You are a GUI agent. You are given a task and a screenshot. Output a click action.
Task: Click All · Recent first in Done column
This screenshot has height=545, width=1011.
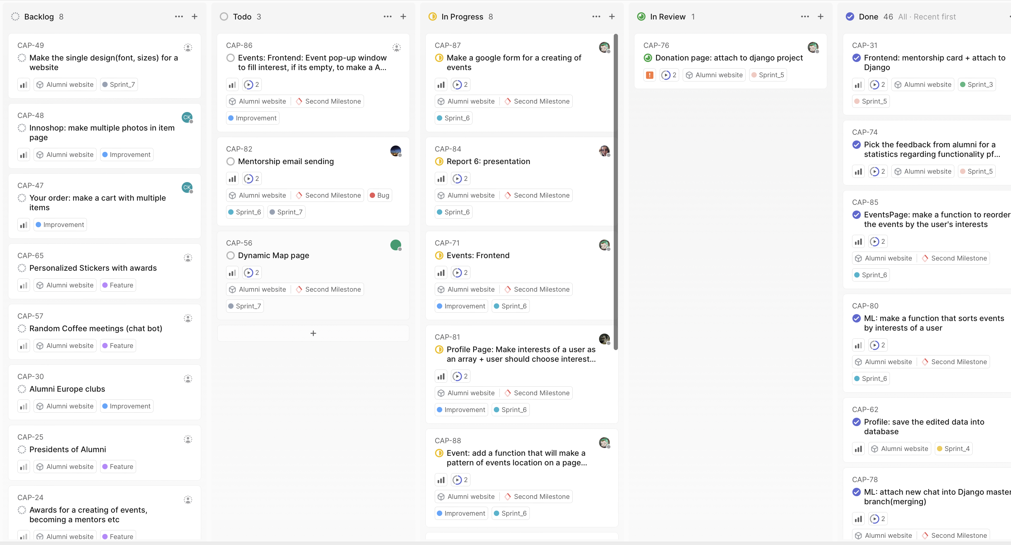pyautogui.click(x=927, y=16)
